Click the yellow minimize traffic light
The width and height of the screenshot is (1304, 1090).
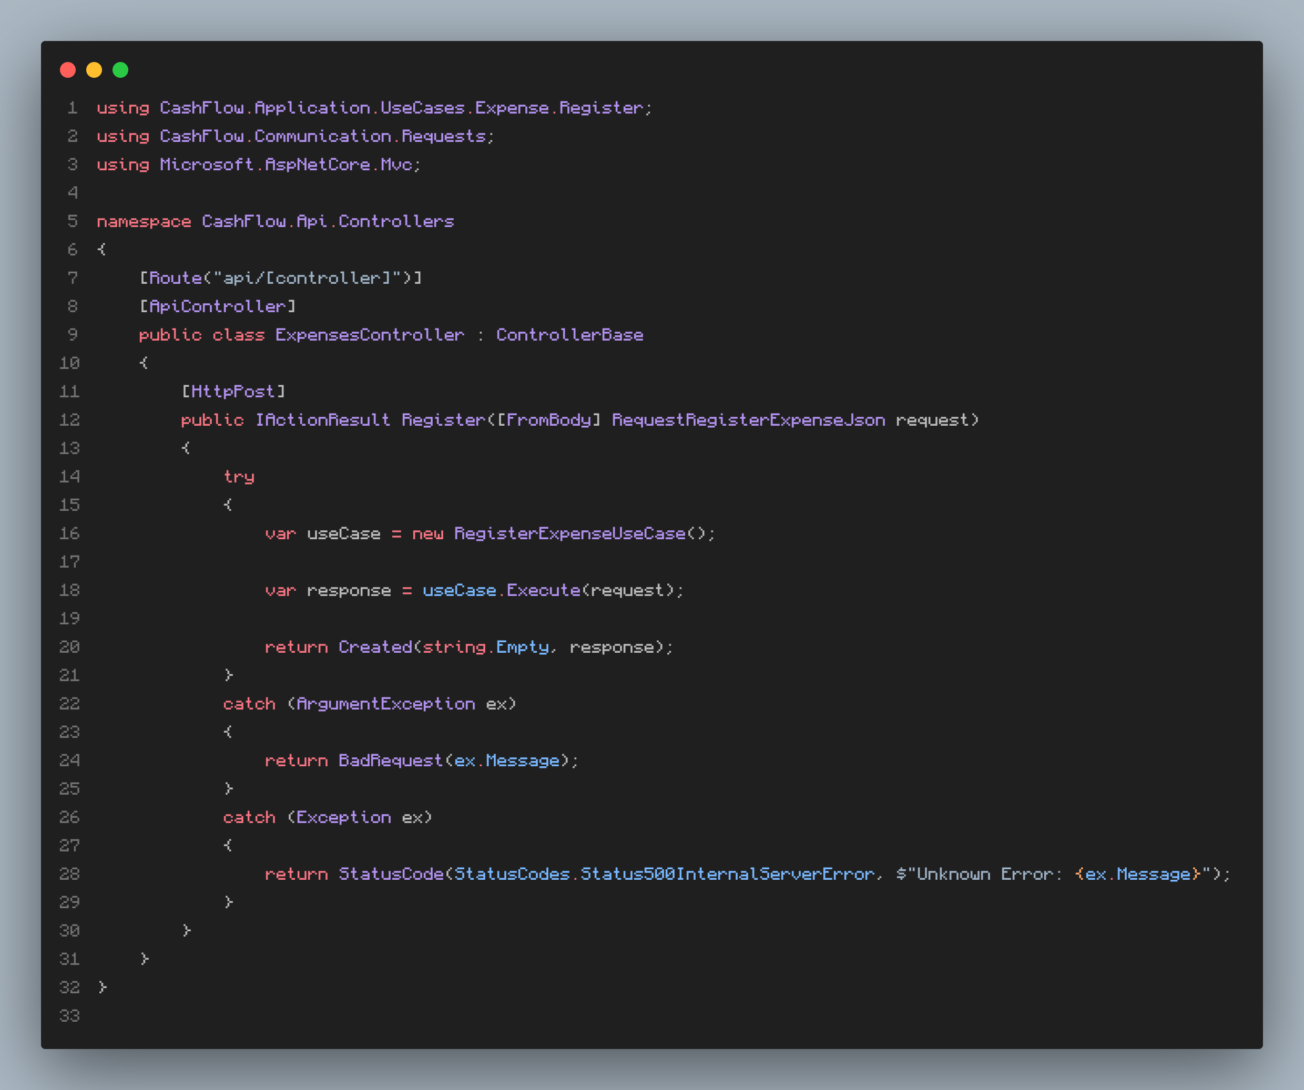pyautogui.click(x=95, y=69)
